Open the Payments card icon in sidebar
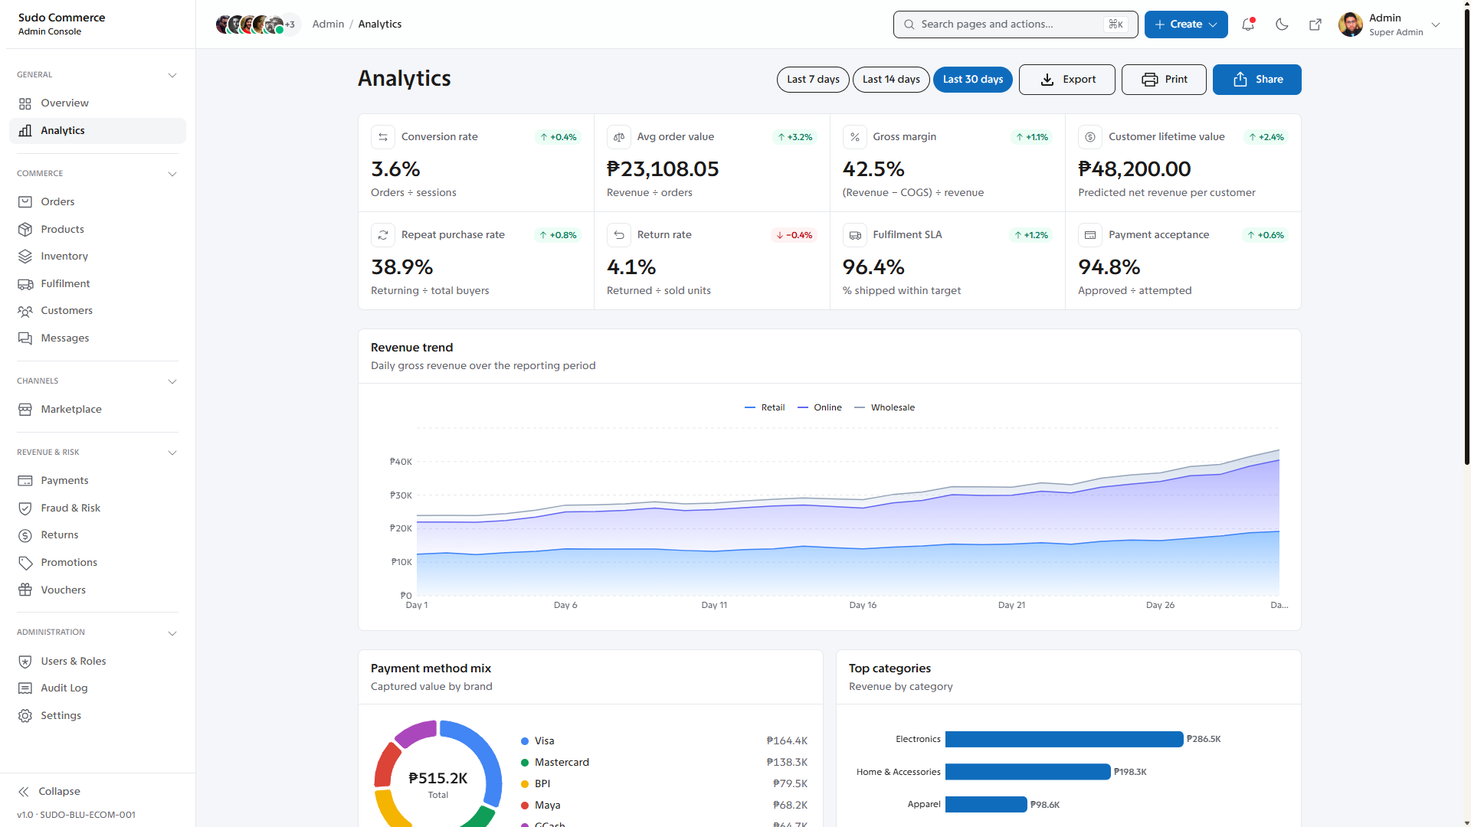The width and height of the screenshot is (1471, 827). (25, 481)
